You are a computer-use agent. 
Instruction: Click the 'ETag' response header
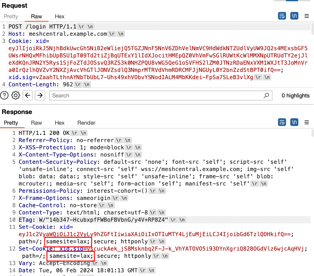25,220
